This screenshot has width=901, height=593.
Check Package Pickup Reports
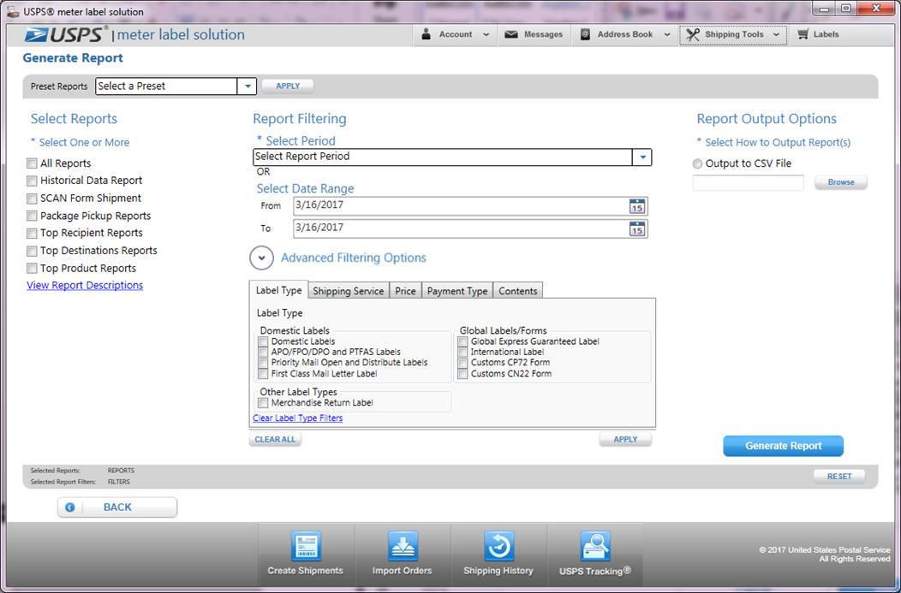[33, 216]
